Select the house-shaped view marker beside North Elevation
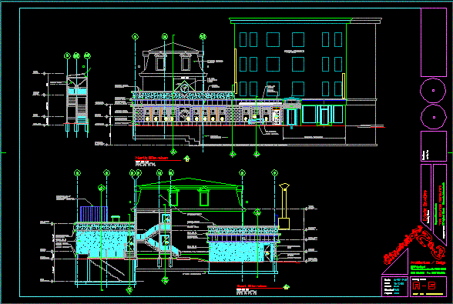This screenshot has width=453, height=304. 187,159
